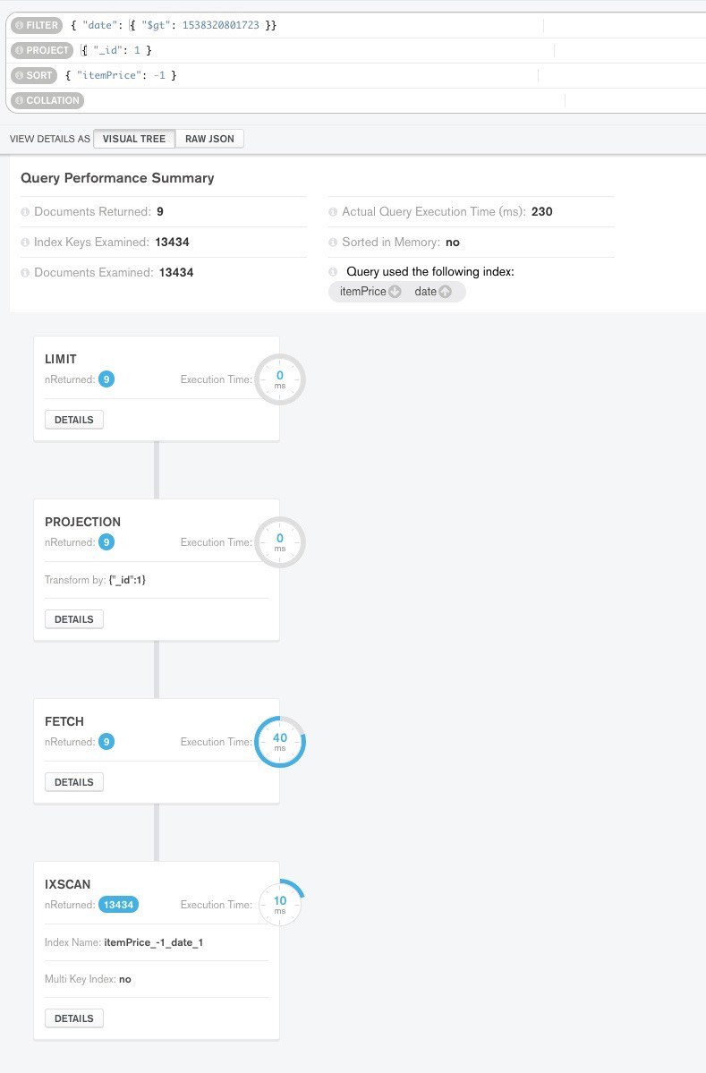Switch to Raw JSON view
706x1073 pixels.
coord(209,139)
